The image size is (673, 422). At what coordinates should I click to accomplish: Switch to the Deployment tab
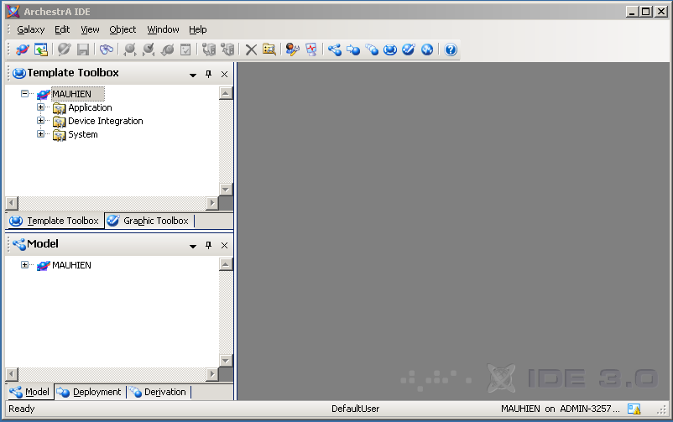pyautogui.click(x=89, y=392)
